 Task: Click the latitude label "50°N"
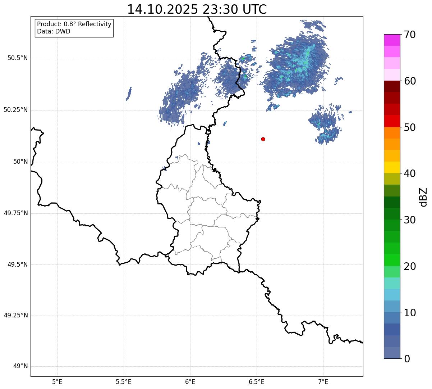20,162
